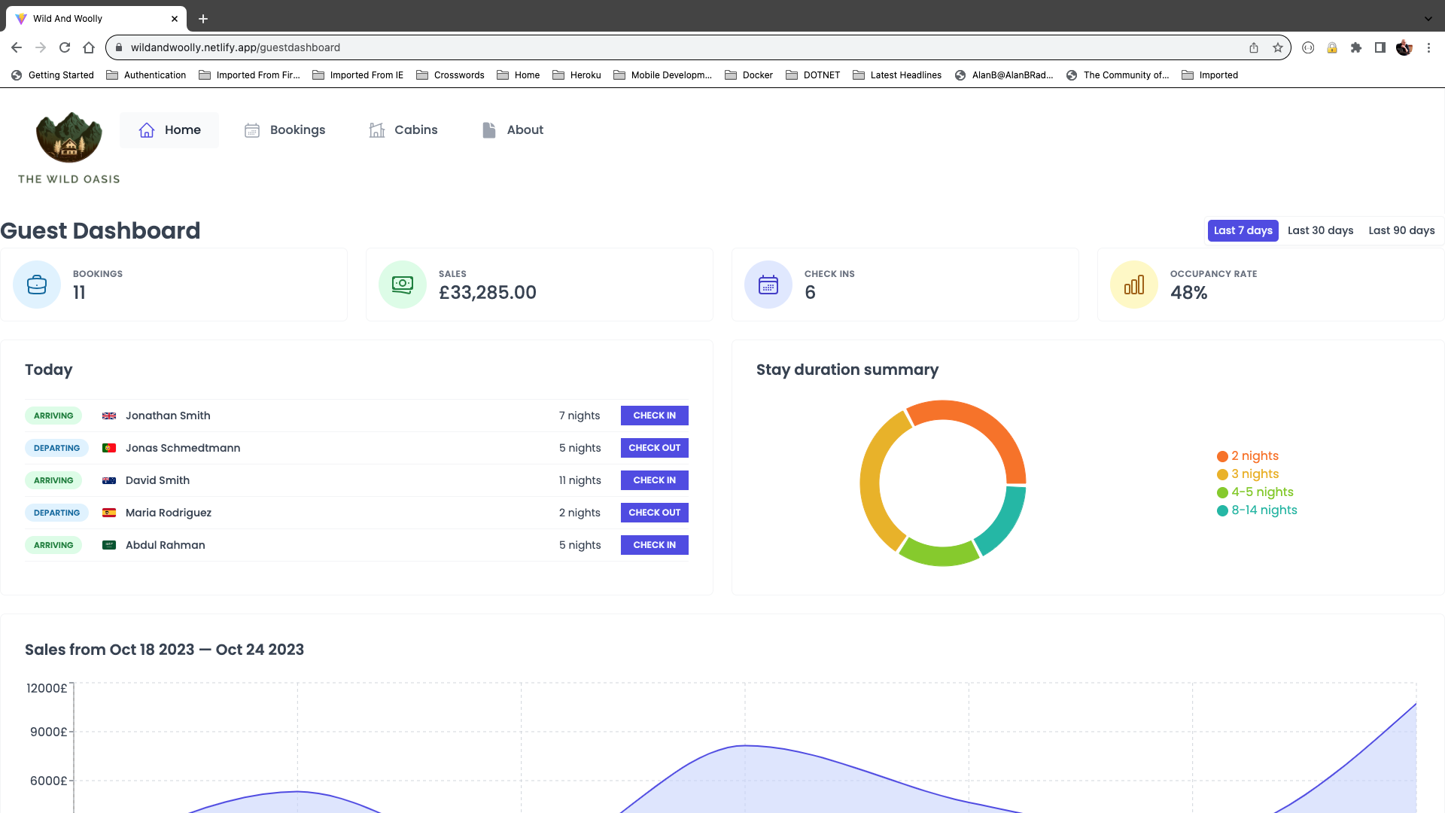Switch to the Last 30 days filter
Screen dimensions: 1445x813
coord(1320,230)
